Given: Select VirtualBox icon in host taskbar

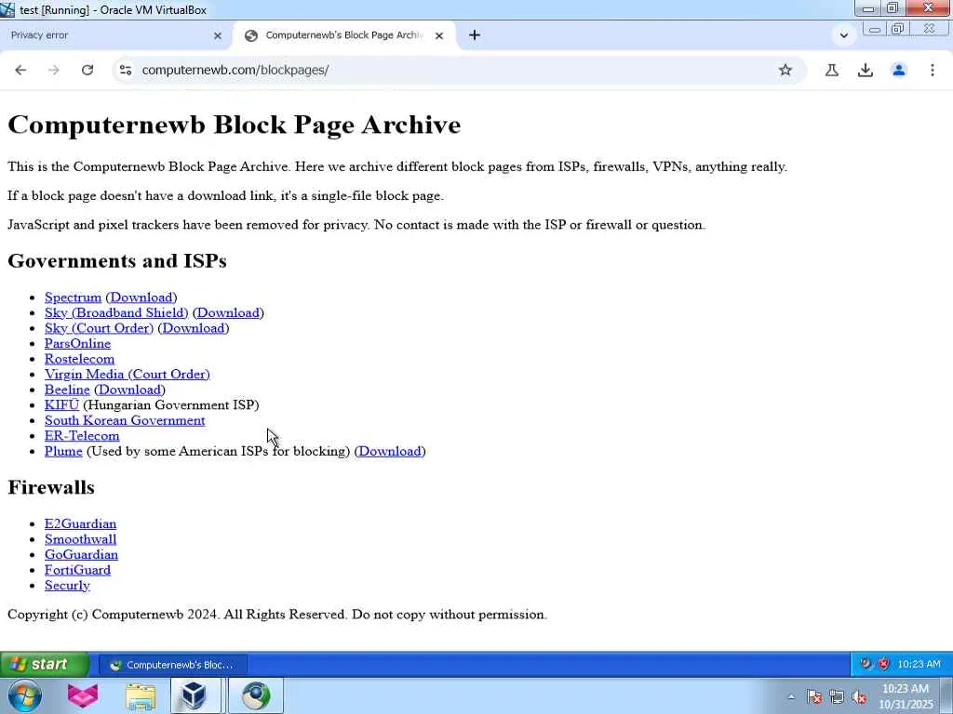Looking at the screenshot, I should point(195,695).
